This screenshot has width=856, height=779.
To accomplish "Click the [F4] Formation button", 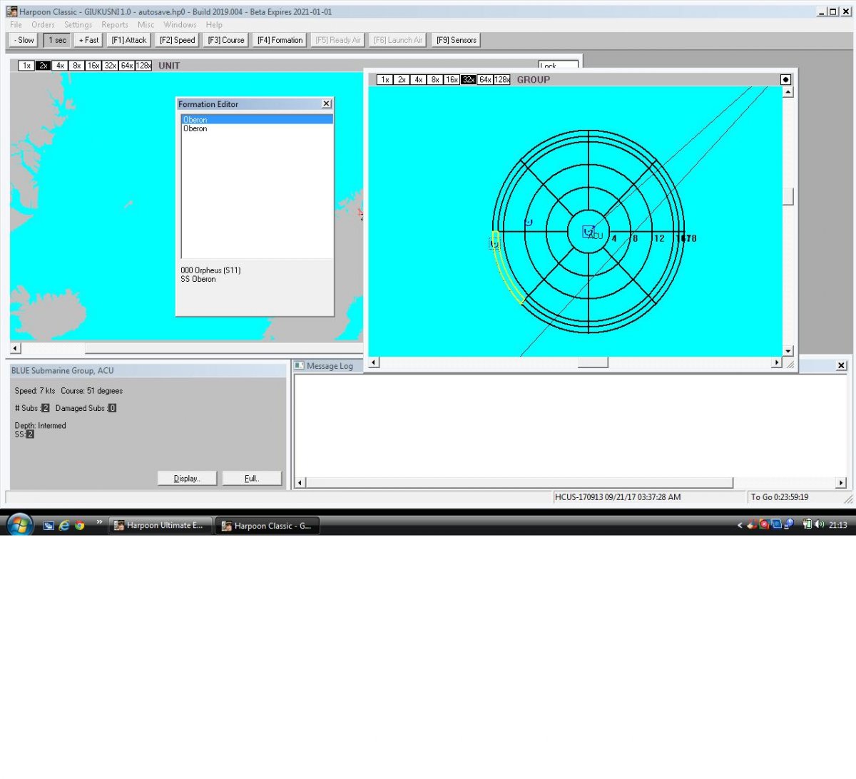I will pos(280,40).
